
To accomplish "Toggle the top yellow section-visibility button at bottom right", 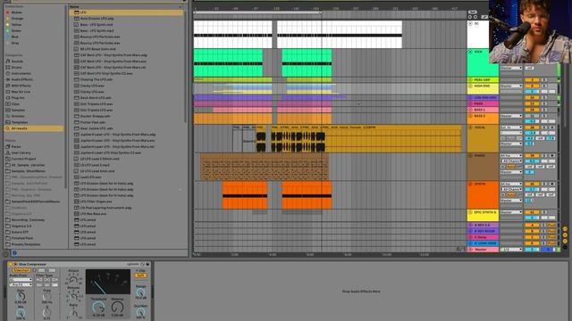I will pyautogui.click(x=565, y=229).
